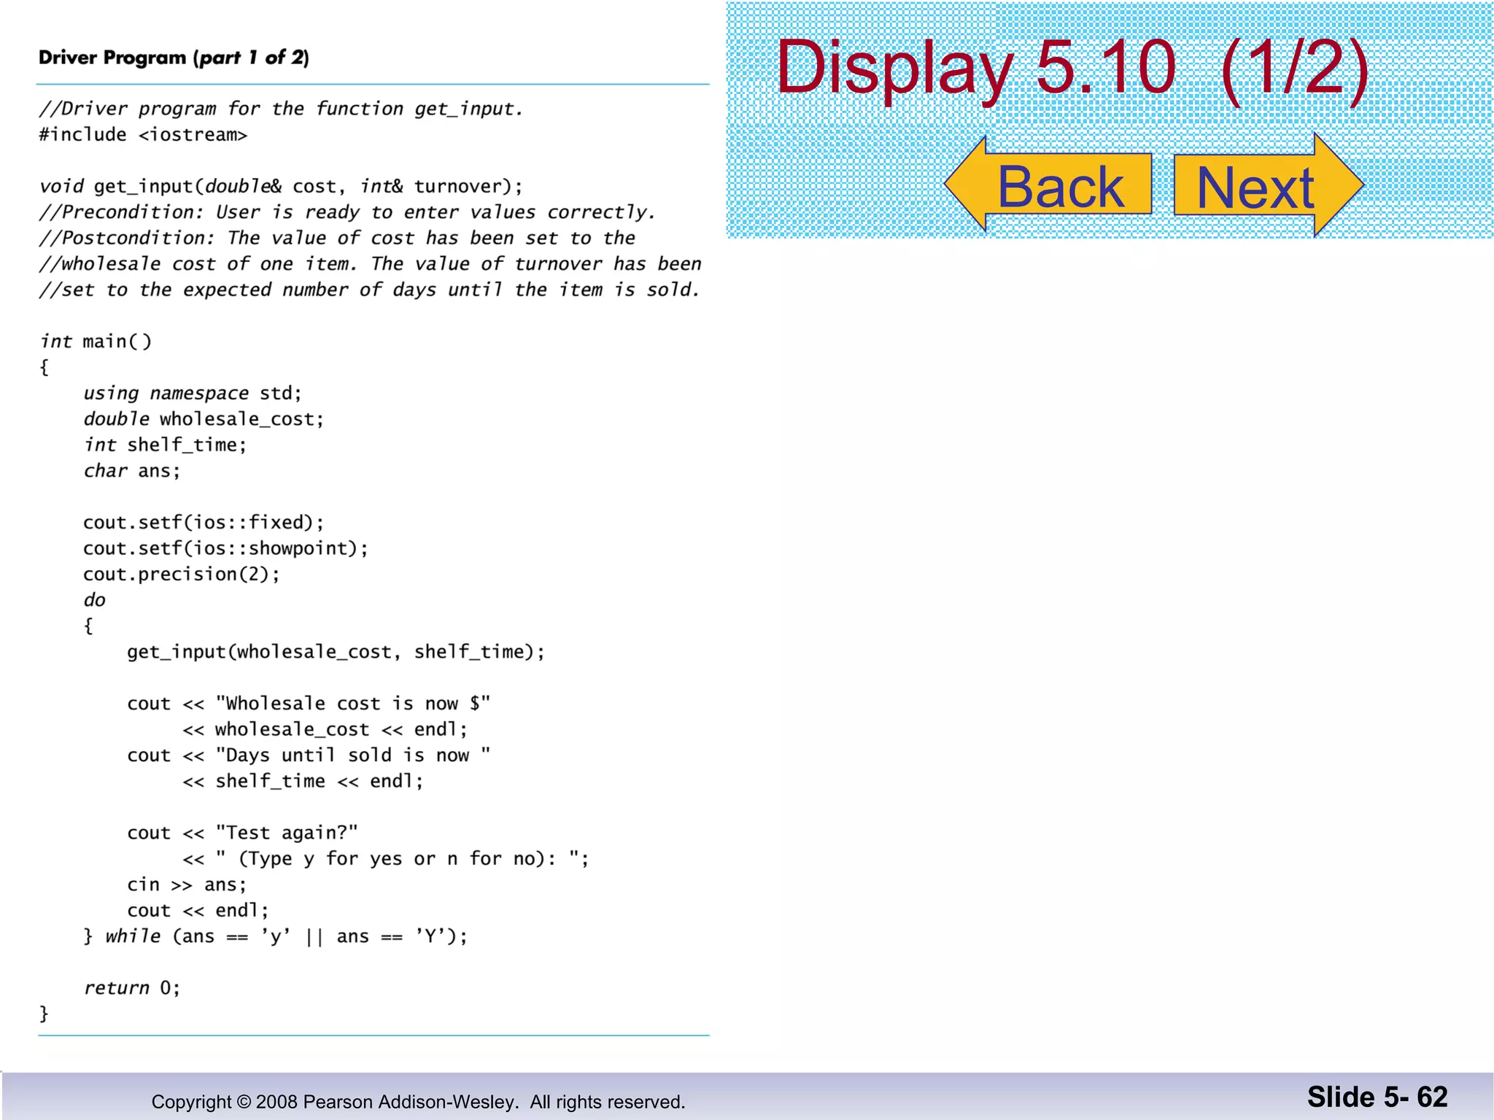
Task: Click the '//Precondition' comment line
Action: [347, 212]
